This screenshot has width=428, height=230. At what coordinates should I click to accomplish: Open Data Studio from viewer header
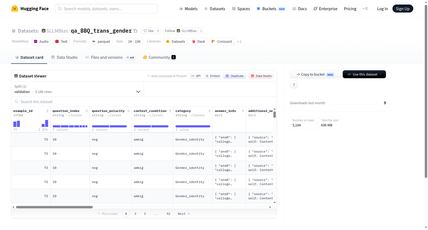[x=261, y=76]
